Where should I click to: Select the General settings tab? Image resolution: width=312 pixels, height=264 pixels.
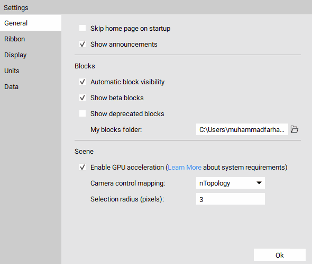click(31, 23)
